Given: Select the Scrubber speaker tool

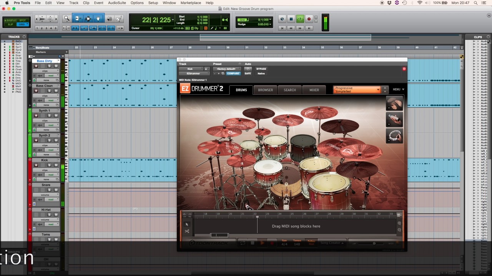Looking at the screenshot, I should [110, 19].
